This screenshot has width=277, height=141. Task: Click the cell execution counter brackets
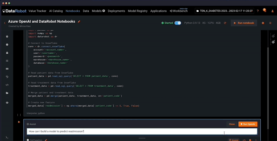19,115
